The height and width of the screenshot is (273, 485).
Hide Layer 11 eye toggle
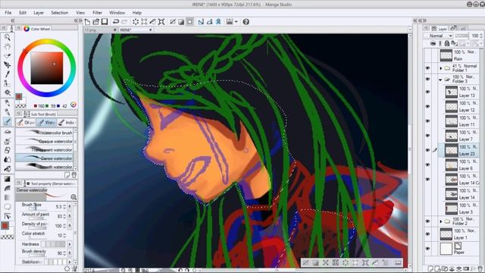tap(427, 121)
